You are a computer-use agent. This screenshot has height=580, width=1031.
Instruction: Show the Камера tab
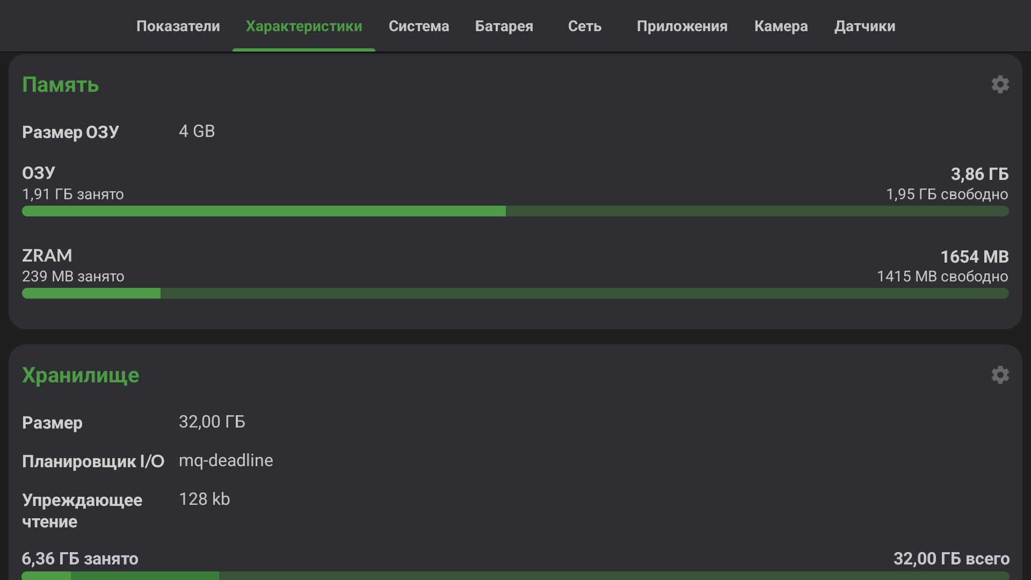tap(781, 26)
